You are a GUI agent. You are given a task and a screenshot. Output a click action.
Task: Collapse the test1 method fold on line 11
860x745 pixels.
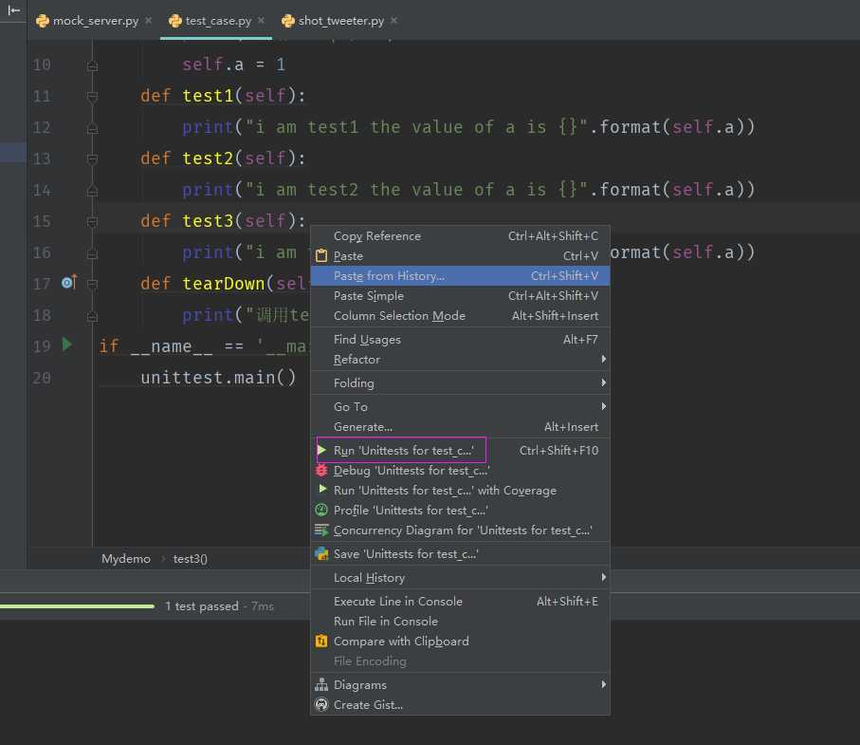pyautogui.click(x=92, y=97)
